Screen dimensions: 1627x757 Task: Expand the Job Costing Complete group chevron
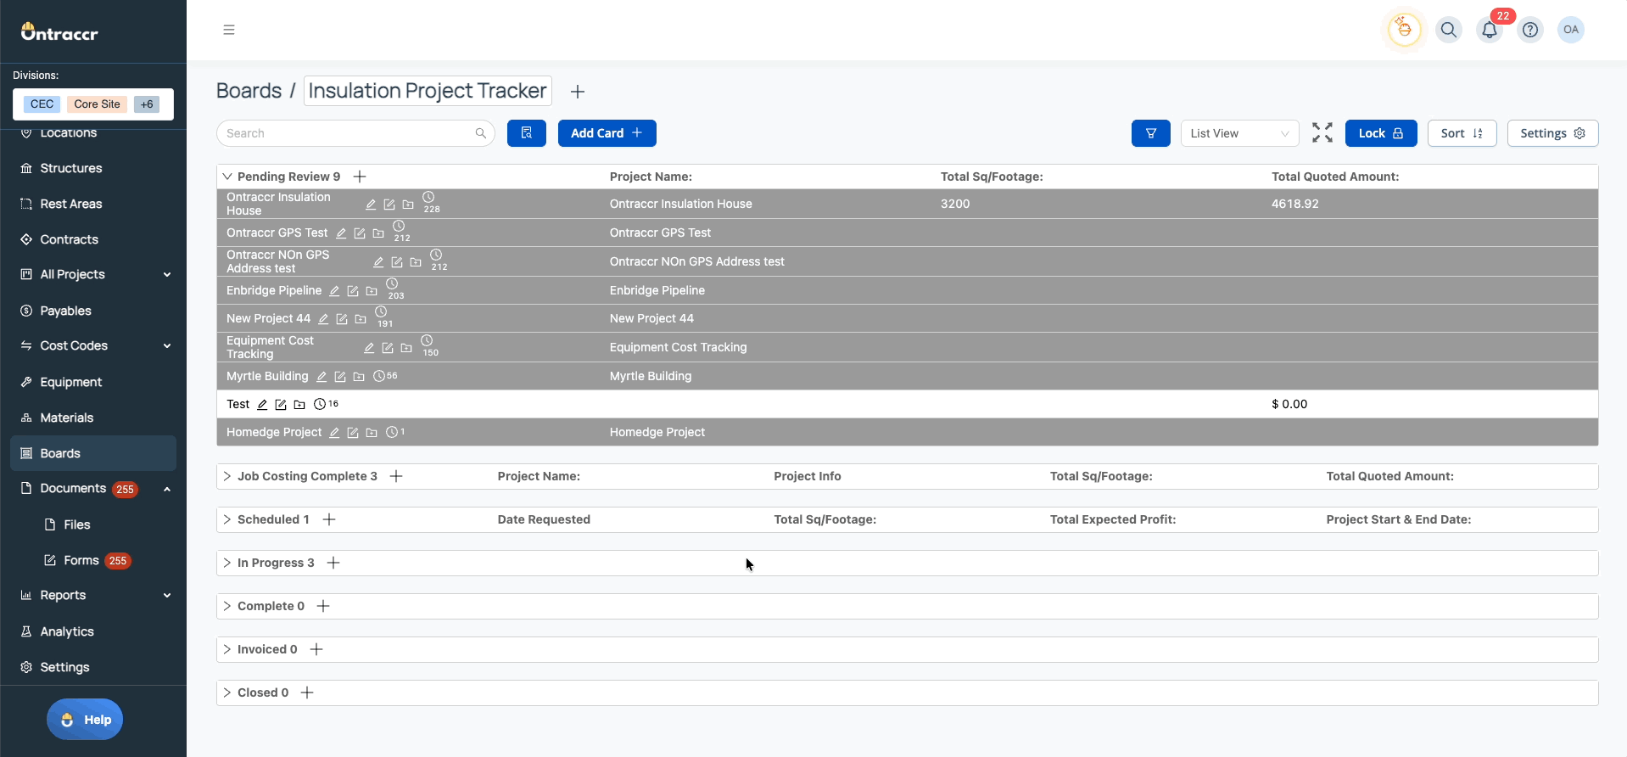pos(227,476)
